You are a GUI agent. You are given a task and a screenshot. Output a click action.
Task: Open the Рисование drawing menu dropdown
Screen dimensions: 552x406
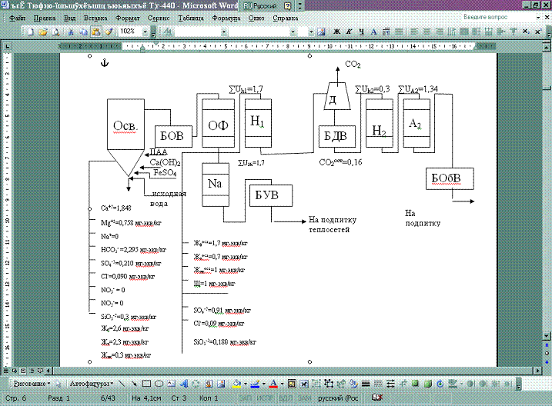click(31, 383)
